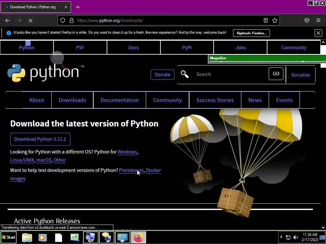Open PyPI in top site bar
This screenshot has width=326, height=244.
click(x=187, y=48)
